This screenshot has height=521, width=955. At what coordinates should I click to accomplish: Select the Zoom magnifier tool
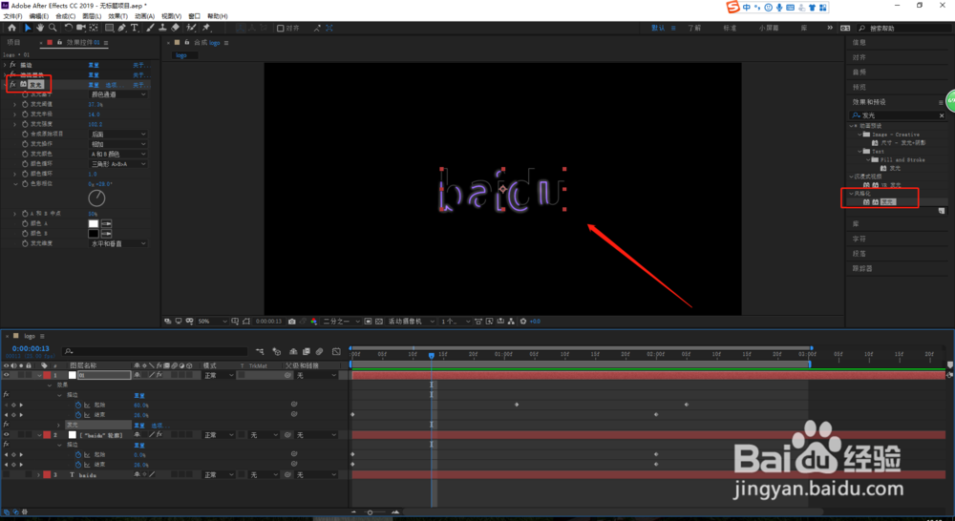pyautogui.click(x=53, y=28)
